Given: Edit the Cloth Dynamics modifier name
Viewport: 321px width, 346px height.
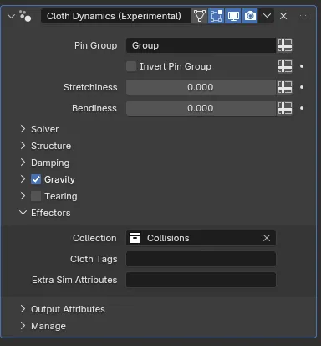Looking at the screenshot, I should point(115,16).
